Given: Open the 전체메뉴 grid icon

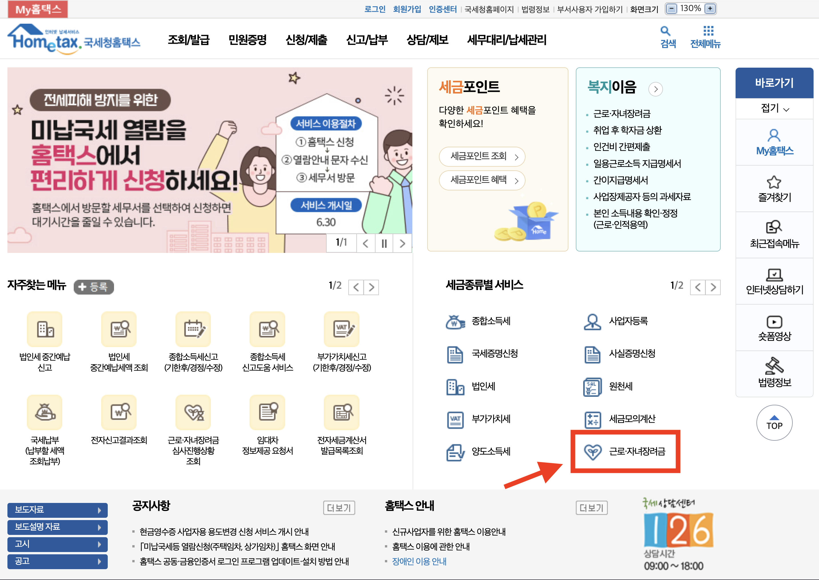Looking at the screenshot, I should (x=708, y=31).
